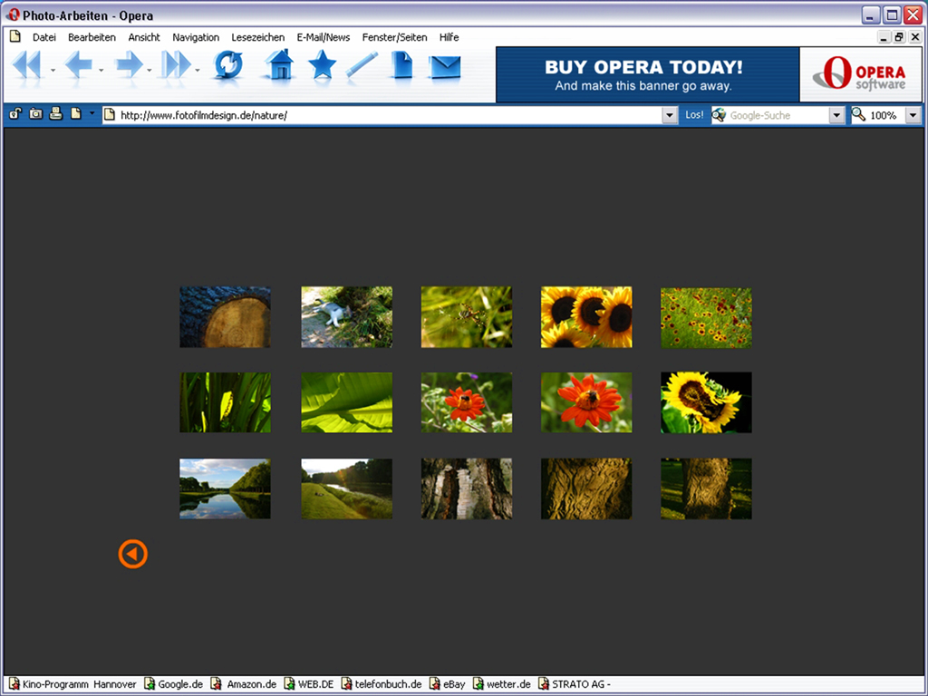Click the URL address field

[x=390, y=115]
